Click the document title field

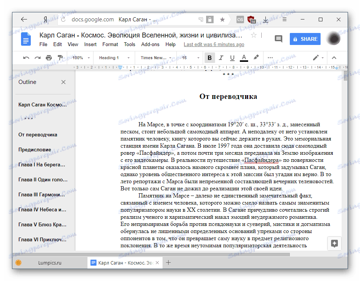click(x=141, y=35)
